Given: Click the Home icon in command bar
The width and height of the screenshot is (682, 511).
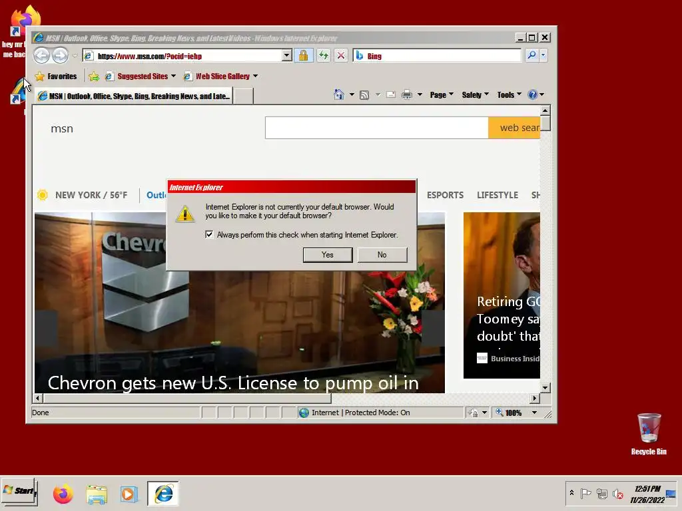Looking at the screenshot, I should pos(339,94).
